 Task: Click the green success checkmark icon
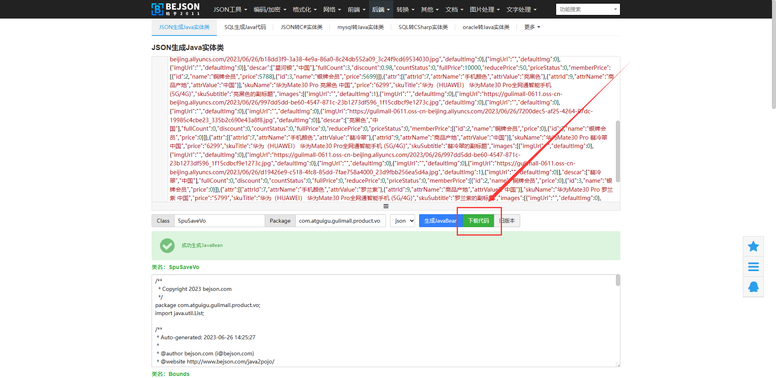pos(167,245)
